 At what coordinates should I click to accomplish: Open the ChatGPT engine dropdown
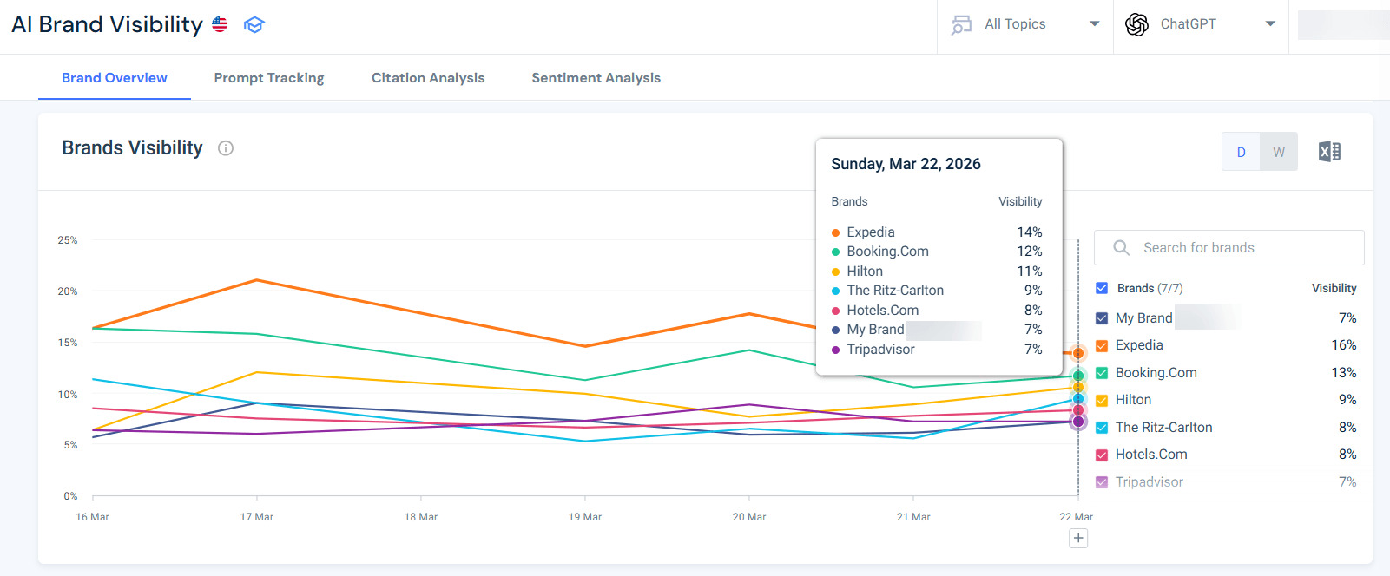click(x=1201, y=24)
